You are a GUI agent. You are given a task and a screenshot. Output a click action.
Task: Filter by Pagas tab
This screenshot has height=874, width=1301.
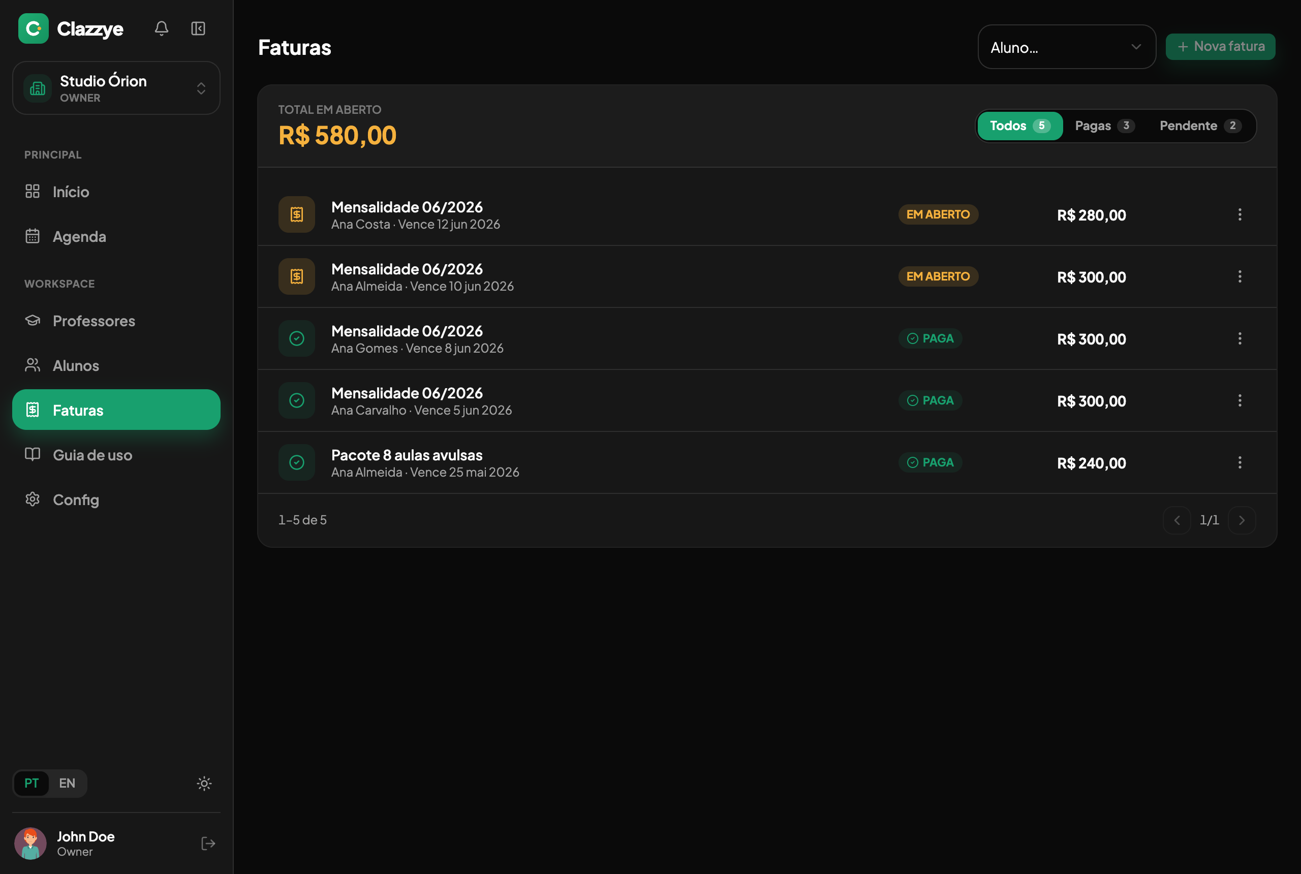(1104, 126)
